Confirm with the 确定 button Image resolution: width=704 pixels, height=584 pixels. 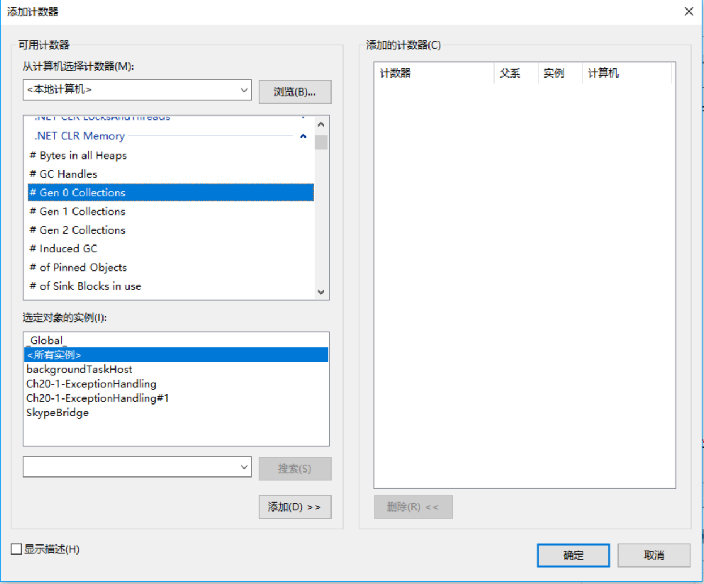[x=573, y=555]
